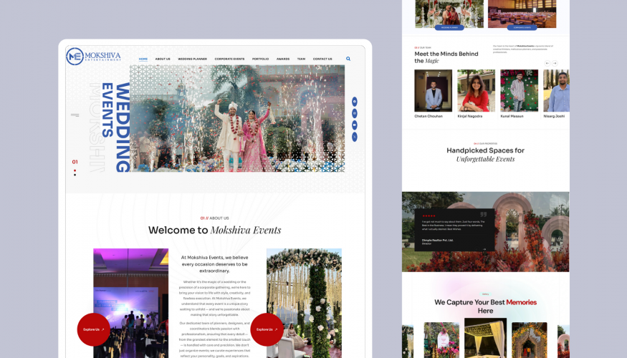Click the name Kunal Masaun
627x358 pixels.
click(512, 116)
